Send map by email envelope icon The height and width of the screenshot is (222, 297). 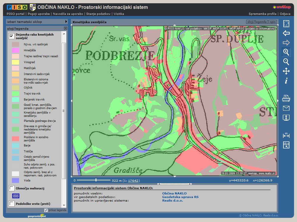(x=286, y=108)
